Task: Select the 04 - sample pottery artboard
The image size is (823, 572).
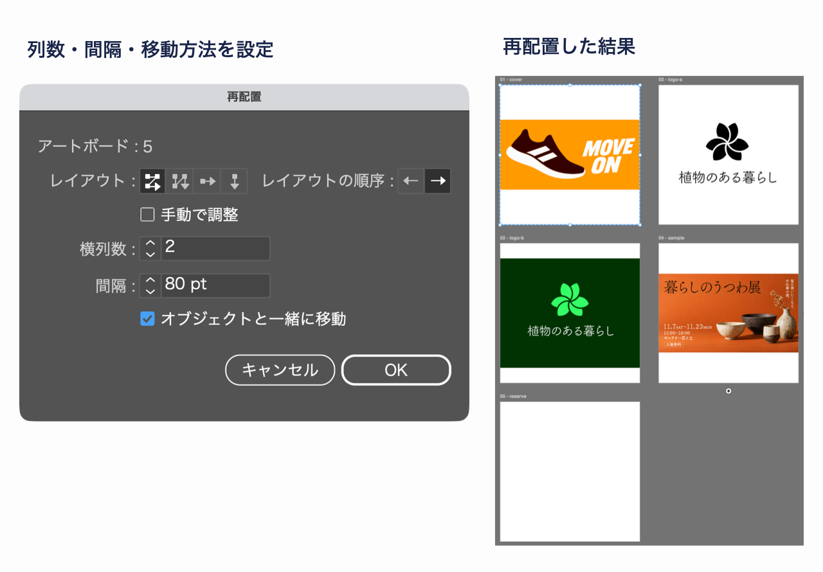Action: tap(728, 313)
